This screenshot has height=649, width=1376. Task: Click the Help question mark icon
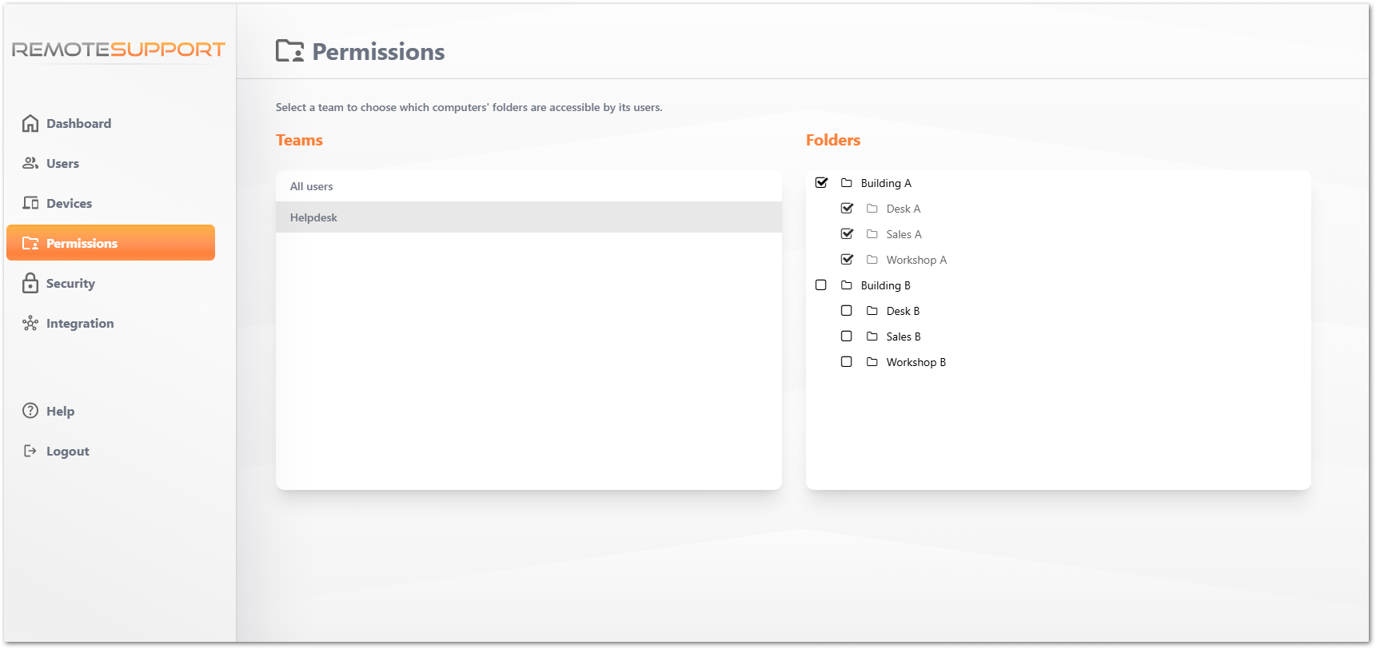30,411
